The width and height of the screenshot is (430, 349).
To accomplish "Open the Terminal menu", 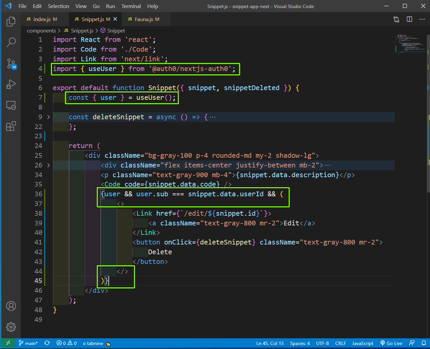I will (131, 6).
